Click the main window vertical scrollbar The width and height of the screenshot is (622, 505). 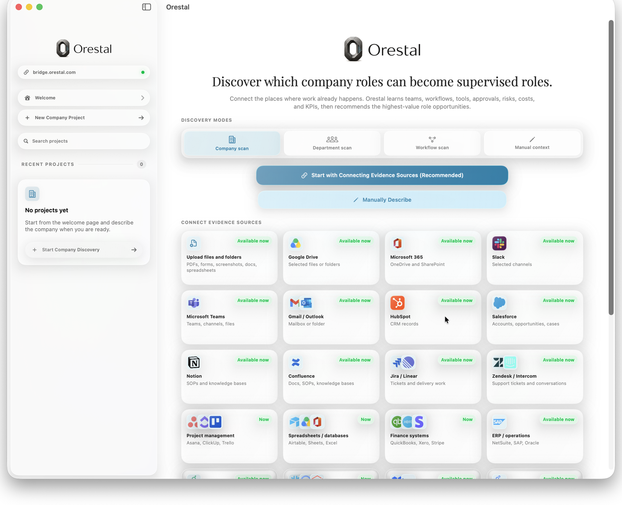[x=611, y=168]
